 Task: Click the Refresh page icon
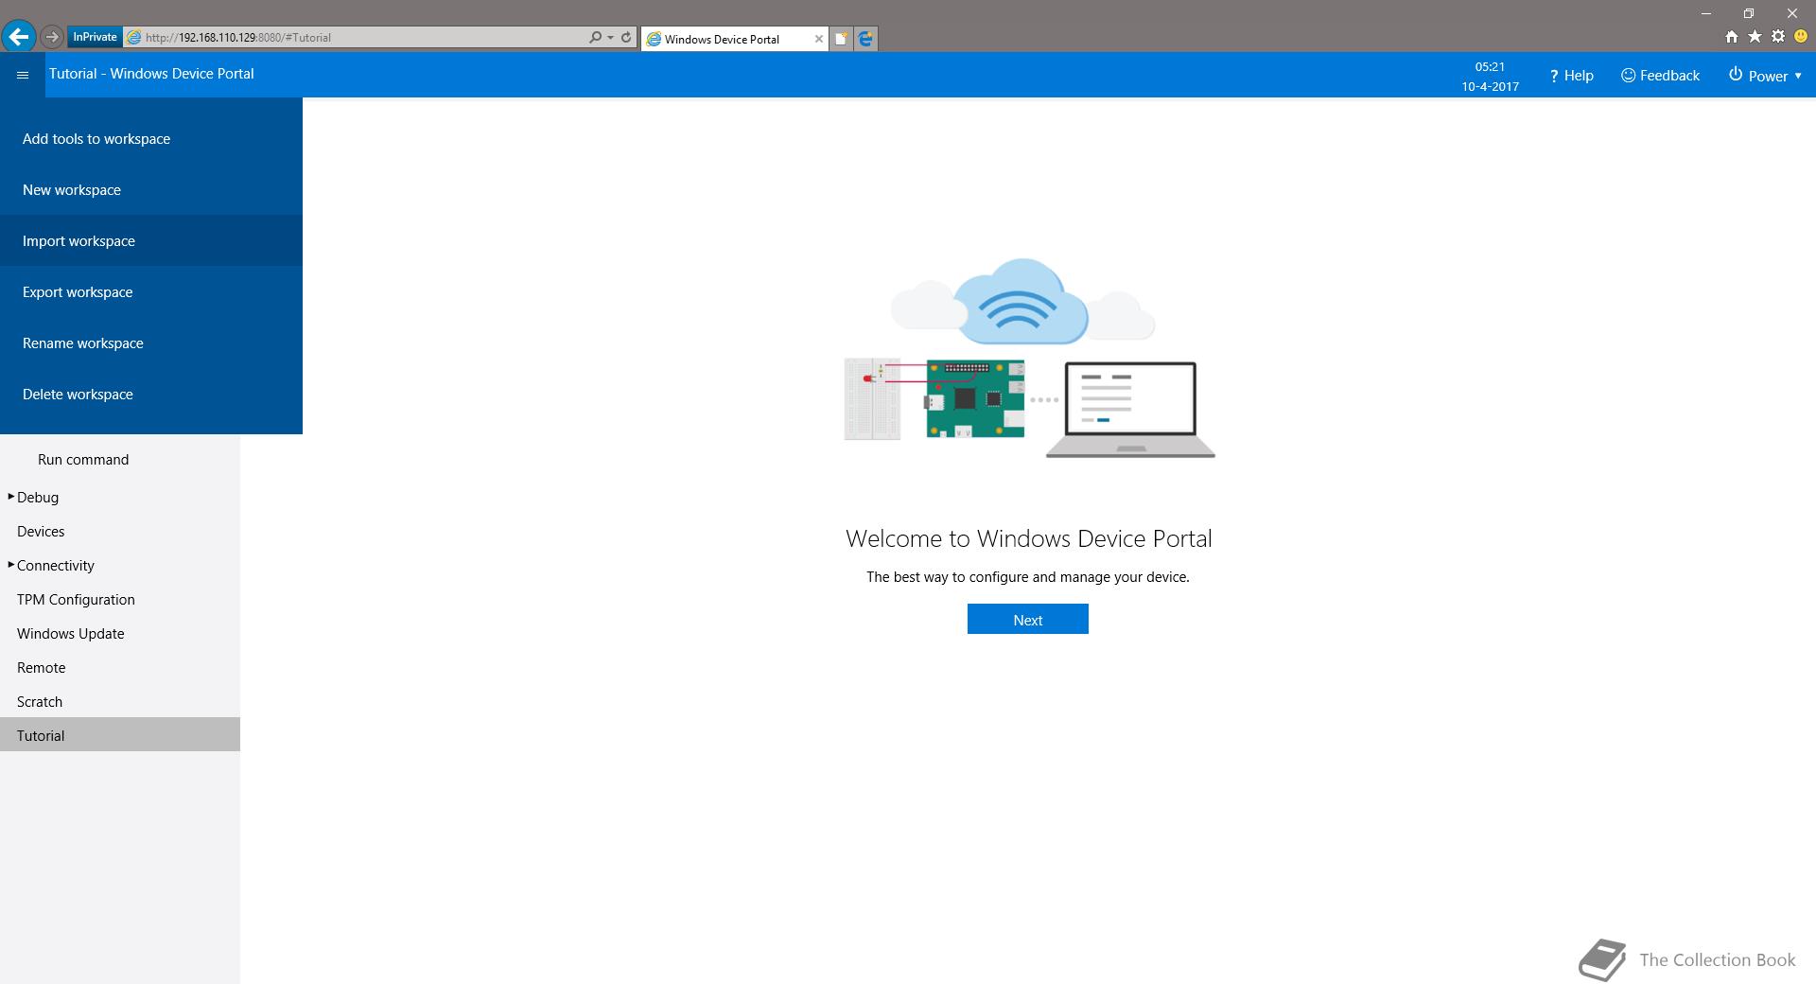point(626,38)
